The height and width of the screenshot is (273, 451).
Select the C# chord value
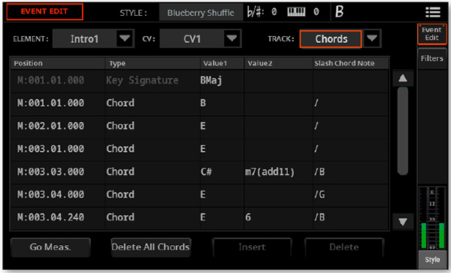click(x=206, y=171)
